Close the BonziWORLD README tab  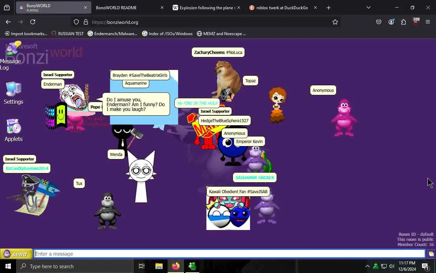(x=162, y=8)
